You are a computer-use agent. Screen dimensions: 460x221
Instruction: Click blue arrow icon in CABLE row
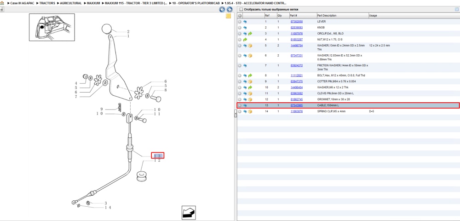pos(245,105)
